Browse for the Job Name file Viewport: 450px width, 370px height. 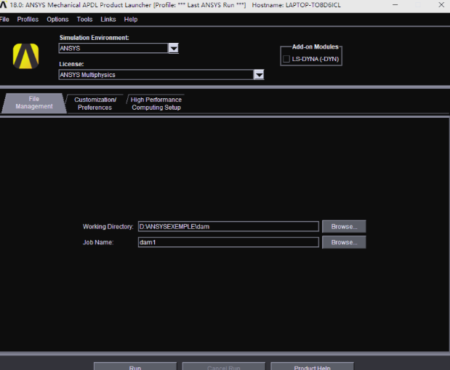tap(344, 242)
